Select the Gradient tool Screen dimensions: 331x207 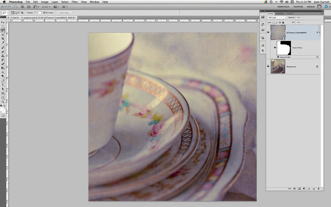[x=3, y=68]
